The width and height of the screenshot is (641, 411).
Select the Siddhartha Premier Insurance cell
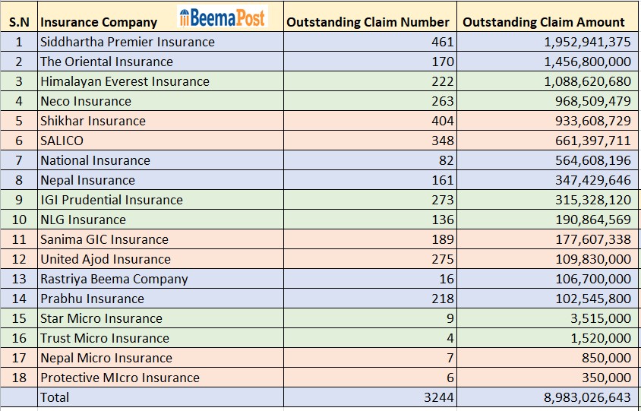(x=128, y=42)
